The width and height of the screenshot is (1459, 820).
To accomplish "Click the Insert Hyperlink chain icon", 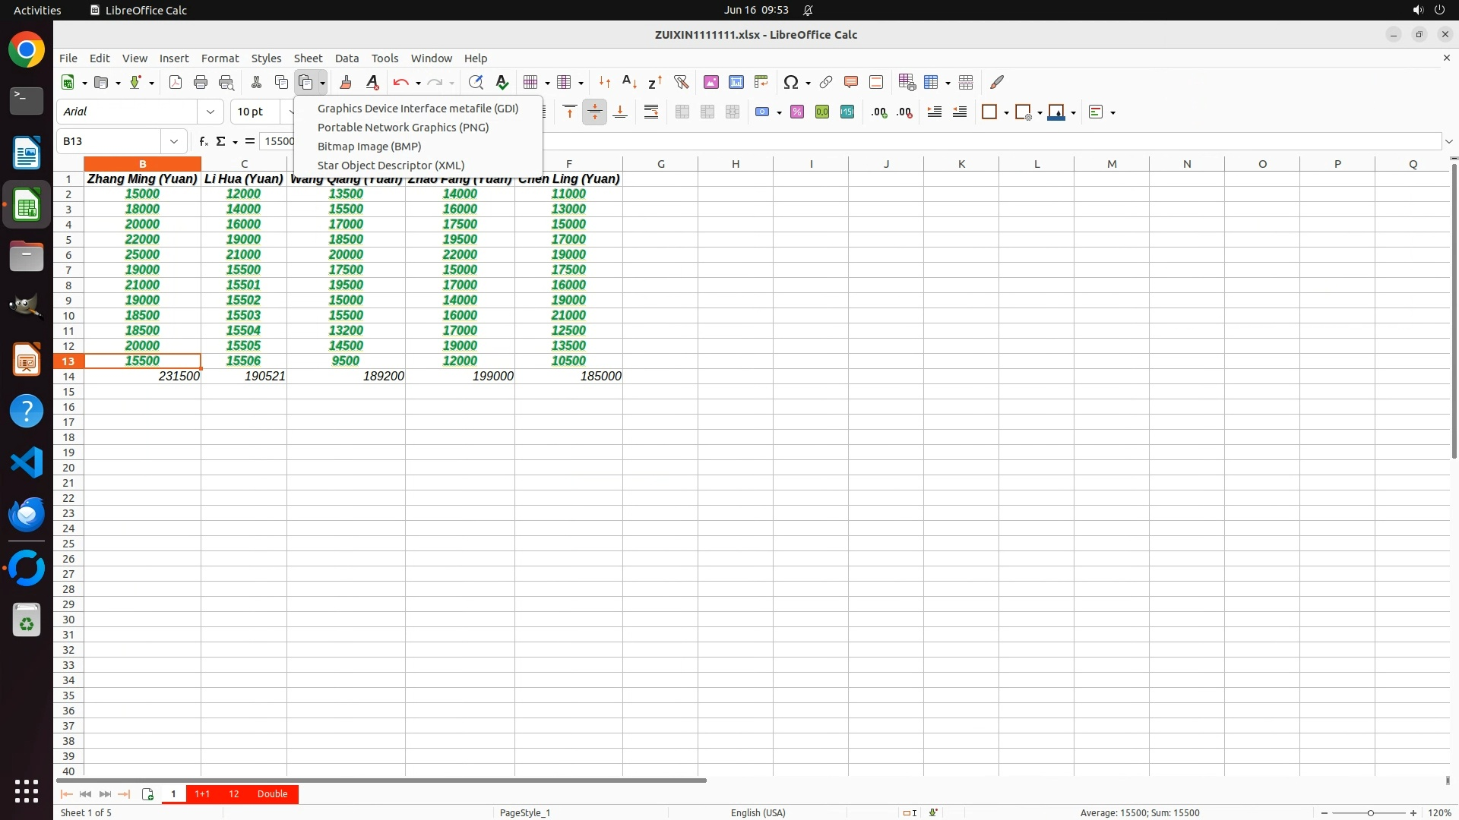I will [x=826, y=82].
